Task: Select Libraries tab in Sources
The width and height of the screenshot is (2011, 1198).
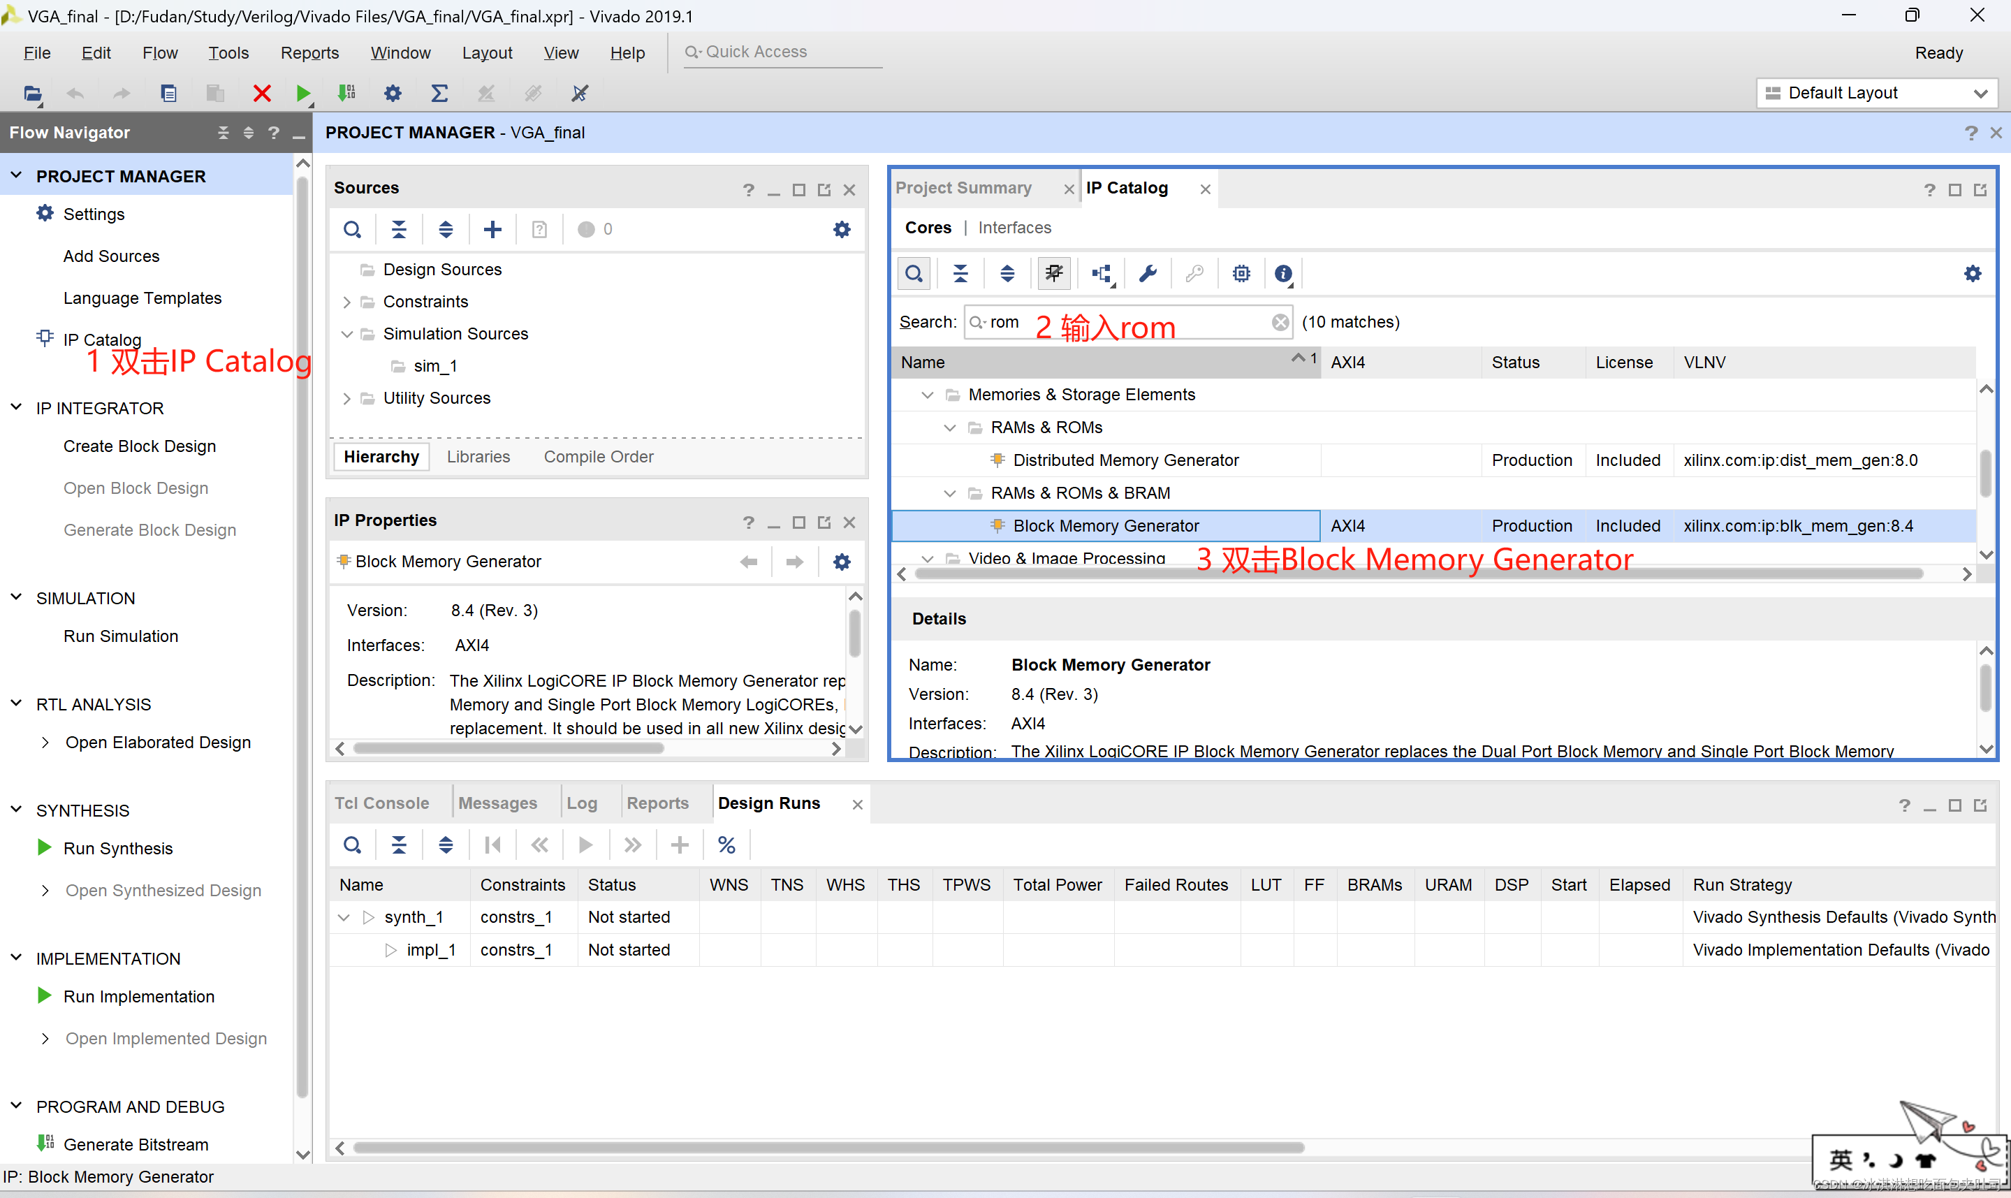Action: point(478,457)
